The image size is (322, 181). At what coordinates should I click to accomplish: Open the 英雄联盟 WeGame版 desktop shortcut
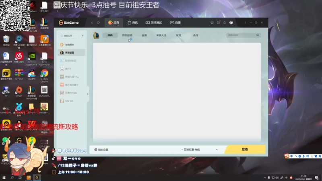pyautogui.click(x=32, y=93)
